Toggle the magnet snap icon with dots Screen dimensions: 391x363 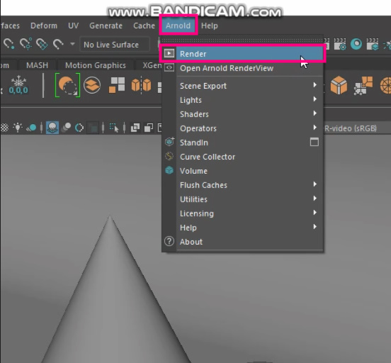click(x=26, y=44)
